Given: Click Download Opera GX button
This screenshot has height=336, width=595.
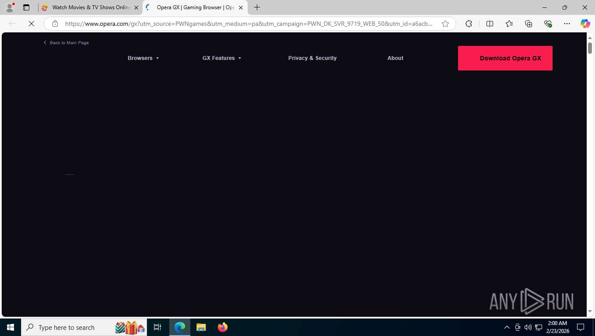Looking at the screenshot, I should 505,58.
